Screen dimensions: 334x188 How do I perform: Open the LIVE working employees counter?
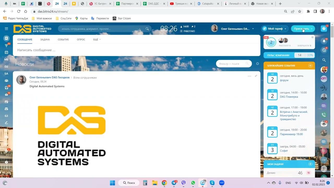point(271,42)
